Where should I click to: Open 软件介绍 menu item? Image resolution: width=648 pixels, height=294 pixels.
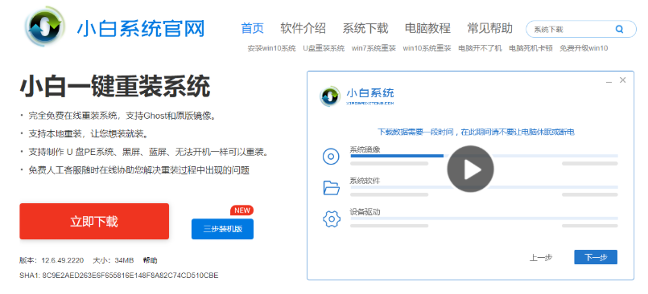(x=303, y=28)
